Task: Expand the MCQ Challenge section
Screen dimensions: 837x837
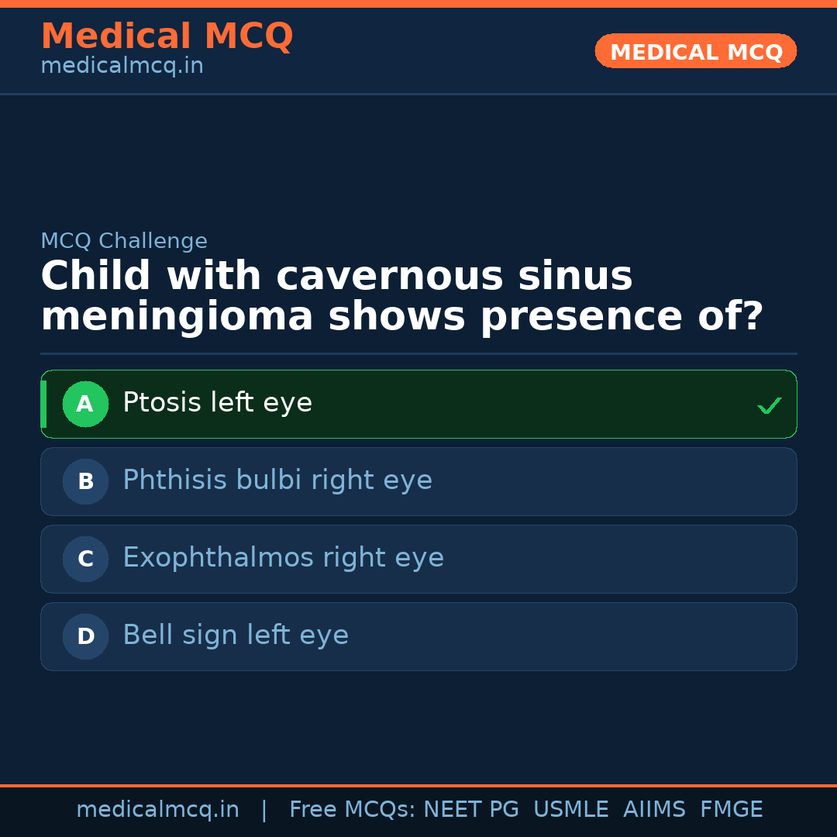Action: pyautogui.click(x=124, y=241)
